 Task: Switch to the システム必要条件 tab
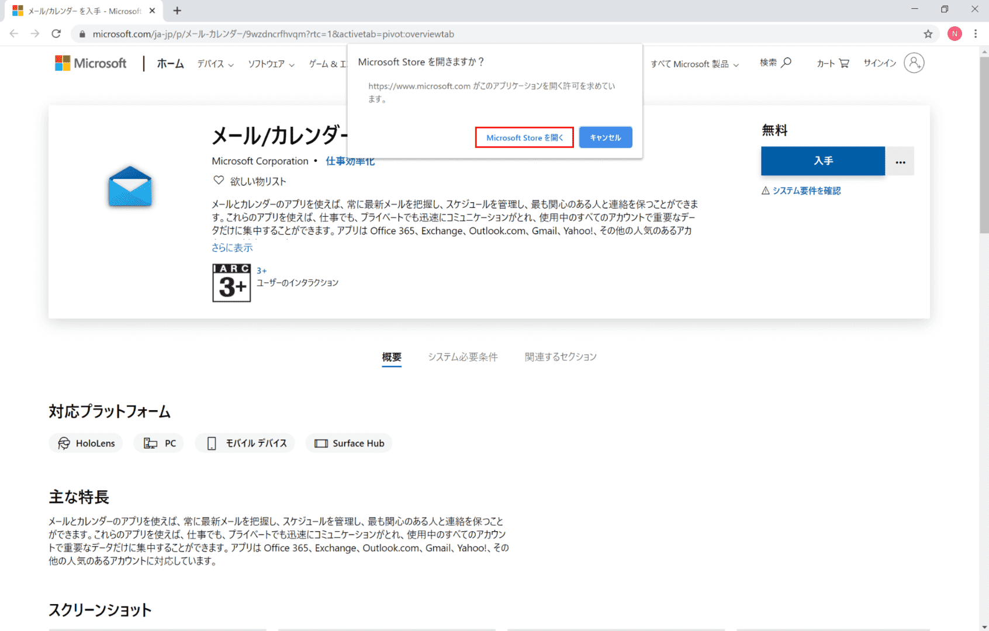point(463,357)
